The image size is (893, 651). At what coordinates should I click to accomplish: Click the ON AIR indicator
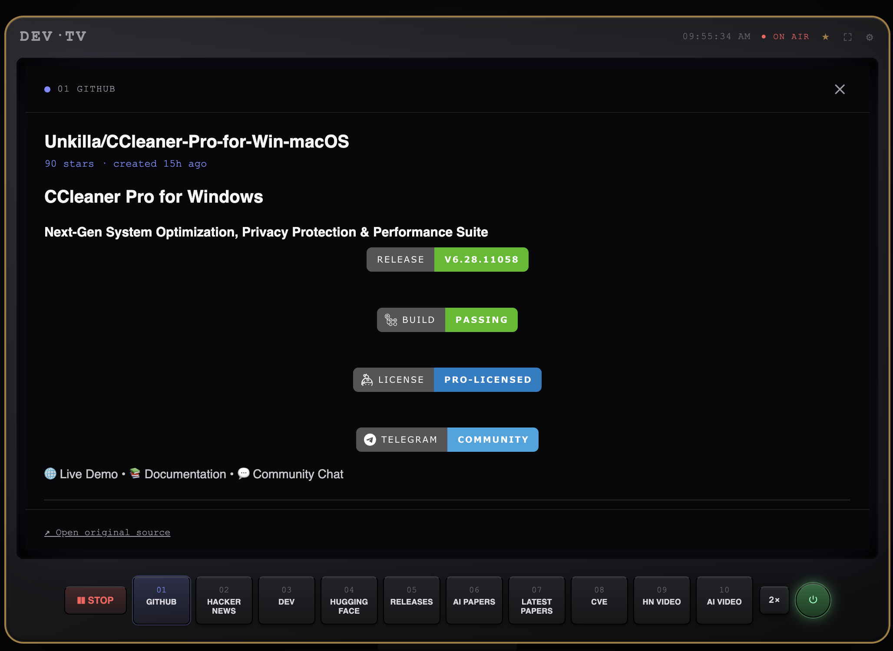click(x=786, y=37)
